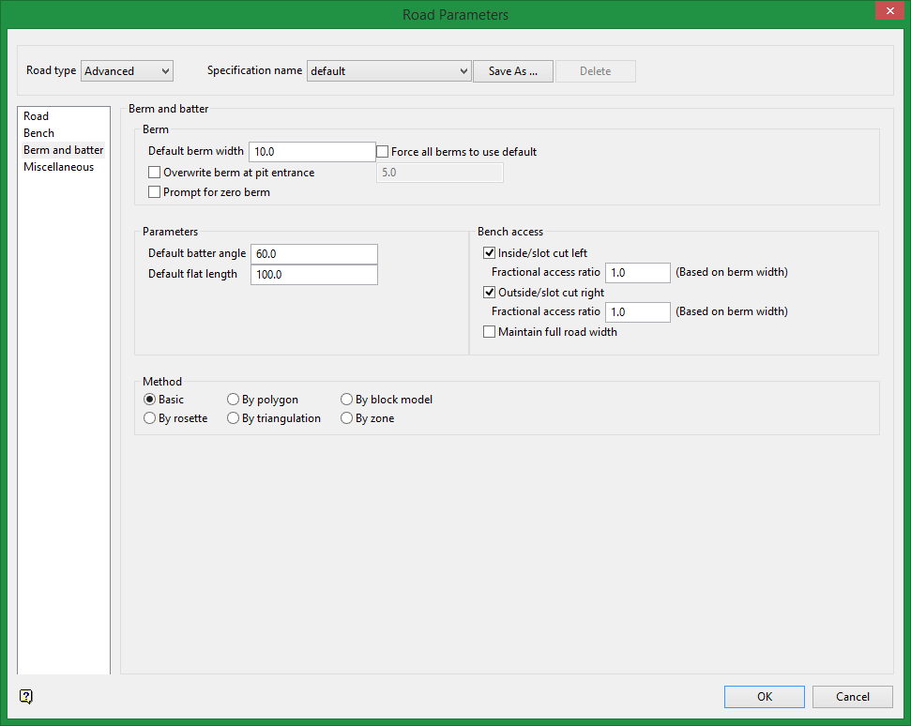Switch to the Bench section
Viewport: 911px width, 726px height.
[39, 133]
